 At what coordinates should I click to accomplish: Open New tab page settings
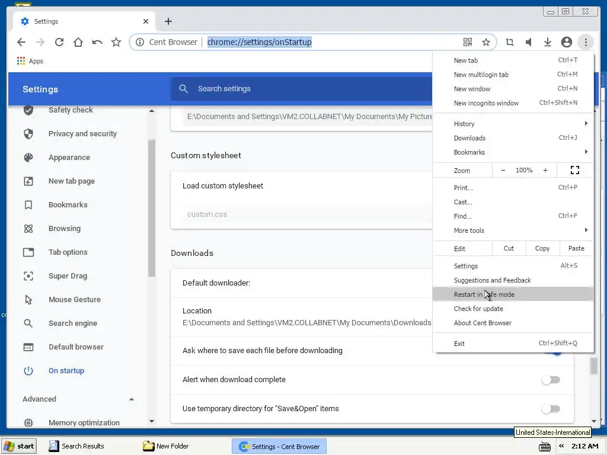(72, 181)
